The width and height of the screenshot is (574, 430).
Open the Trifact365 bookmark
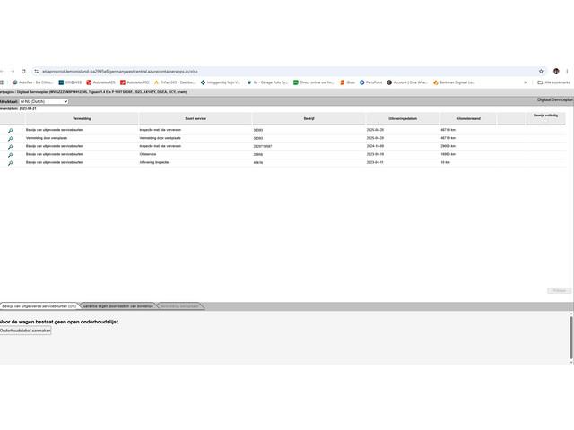[x=175, y=82]
